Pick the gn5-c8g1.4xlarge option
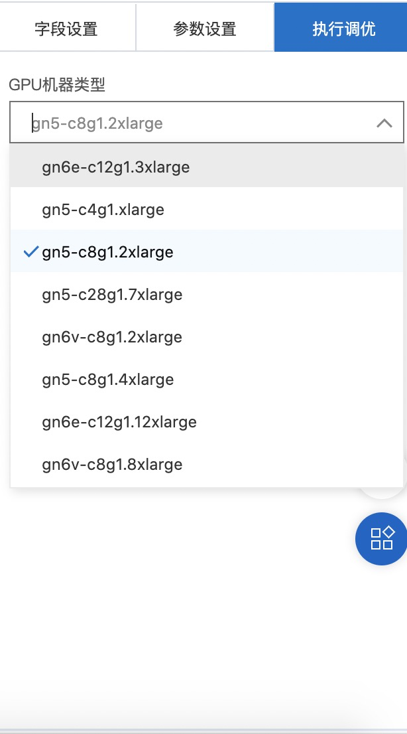The image size is (407, 734). coord(206,379)
